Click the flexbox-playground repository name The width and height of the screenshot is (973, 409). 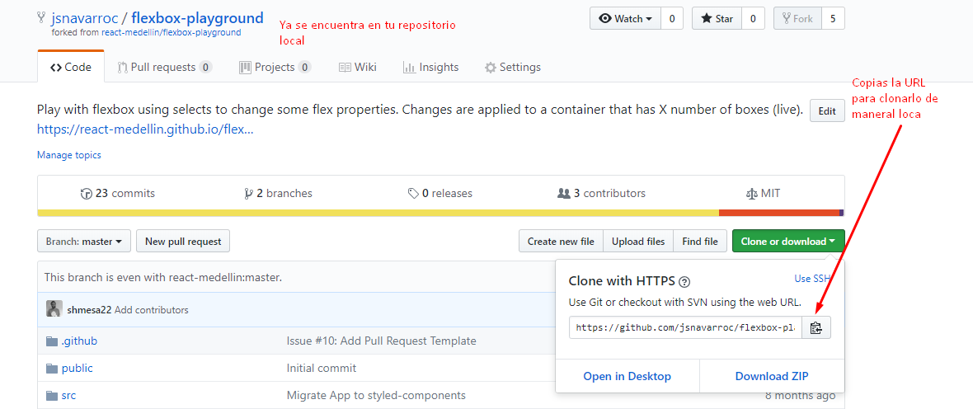click(197, 18)
